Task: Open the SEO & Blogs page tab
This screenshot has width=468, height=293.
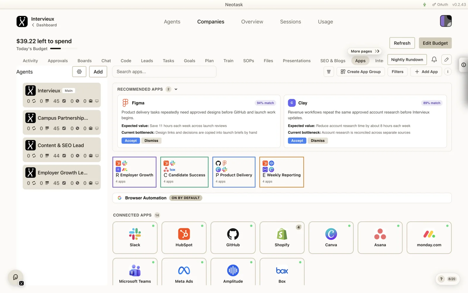Action: pyautogui.click(x=333, y=61)
